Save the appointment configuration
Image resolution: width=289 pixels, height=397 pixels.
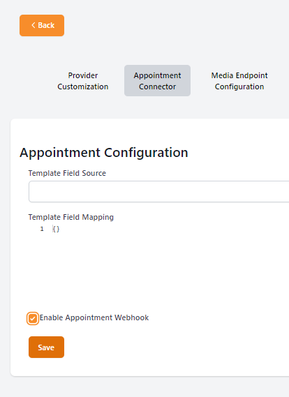(46, 347)
